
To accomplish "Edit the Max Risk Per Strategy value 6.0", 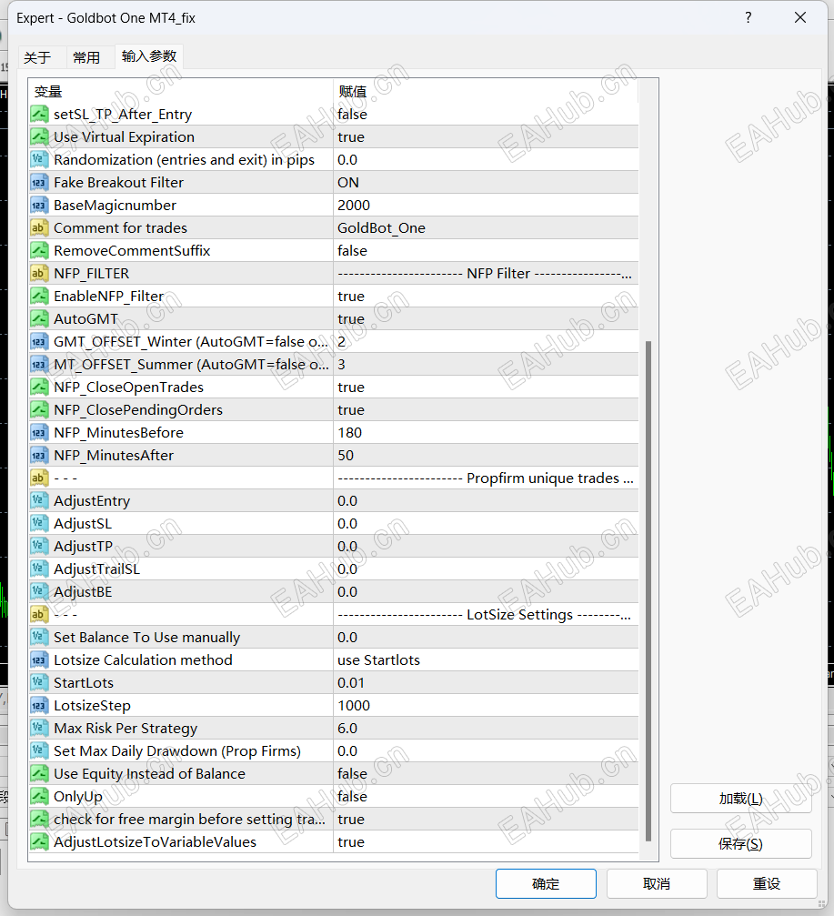I will 486,729.
